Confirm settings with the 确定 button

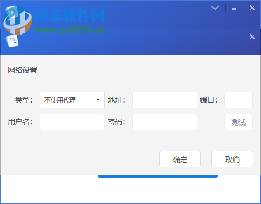click(x=180, y=159)
